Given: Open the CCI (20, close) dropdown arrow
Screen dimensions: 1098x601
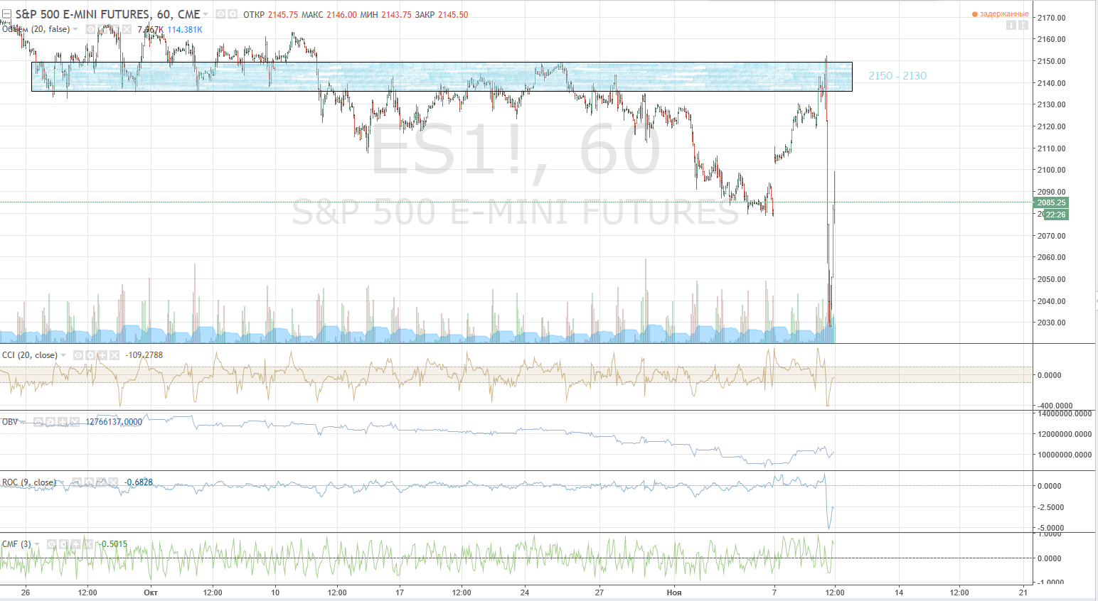Looking at the screenshot, I should point(64,355).
